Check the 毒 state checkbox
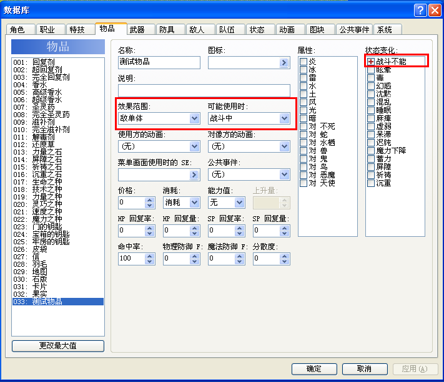Screen dimensions: 444x382 [371, 78]
